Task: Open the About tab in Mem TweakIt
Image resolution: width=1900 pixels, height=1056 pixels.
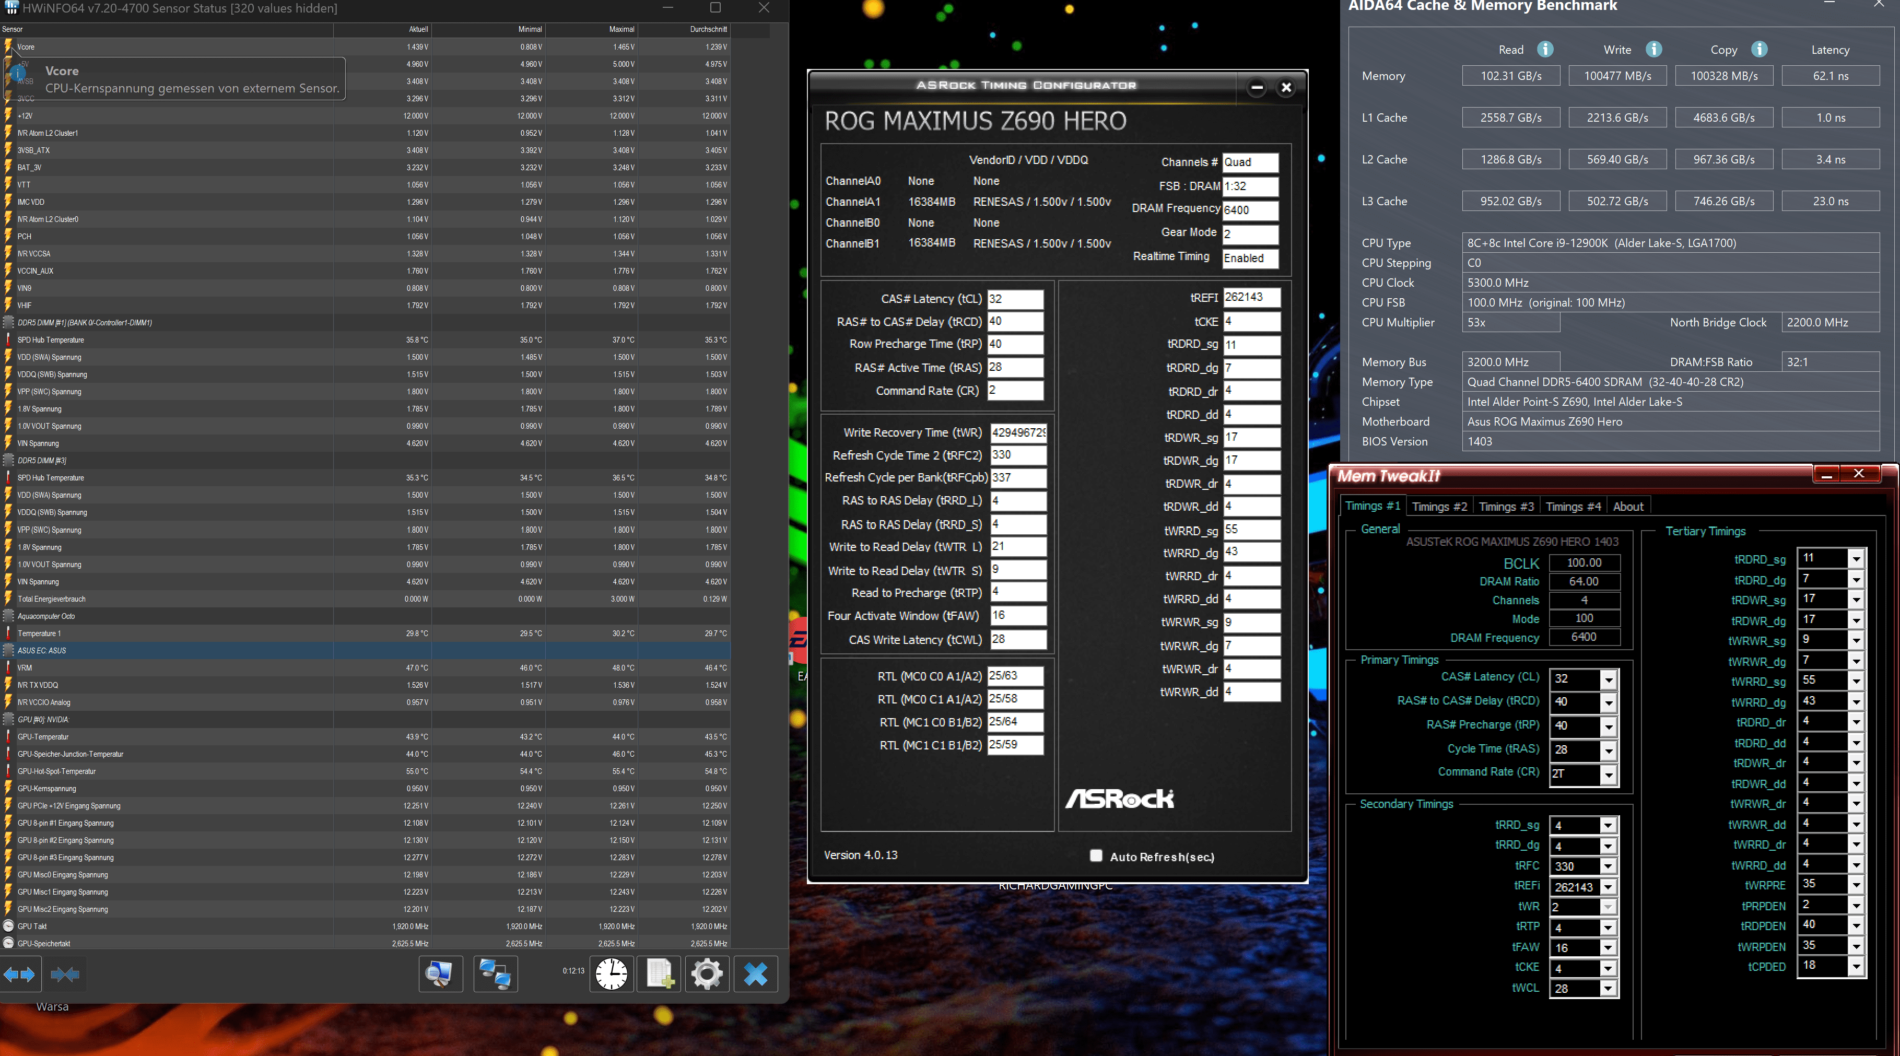Action: [x=1628, y=507]
